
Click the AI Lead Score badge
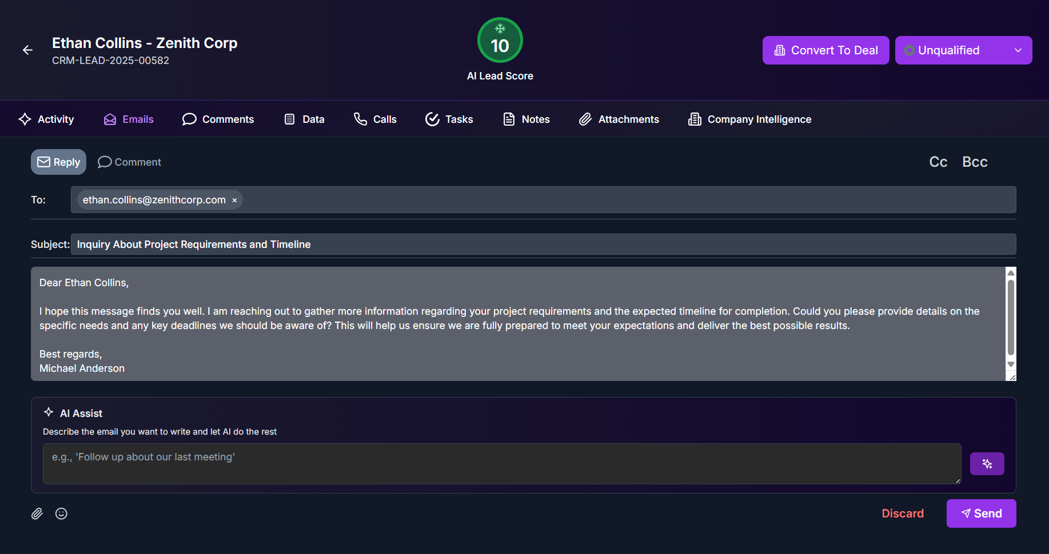pos(500,41)
